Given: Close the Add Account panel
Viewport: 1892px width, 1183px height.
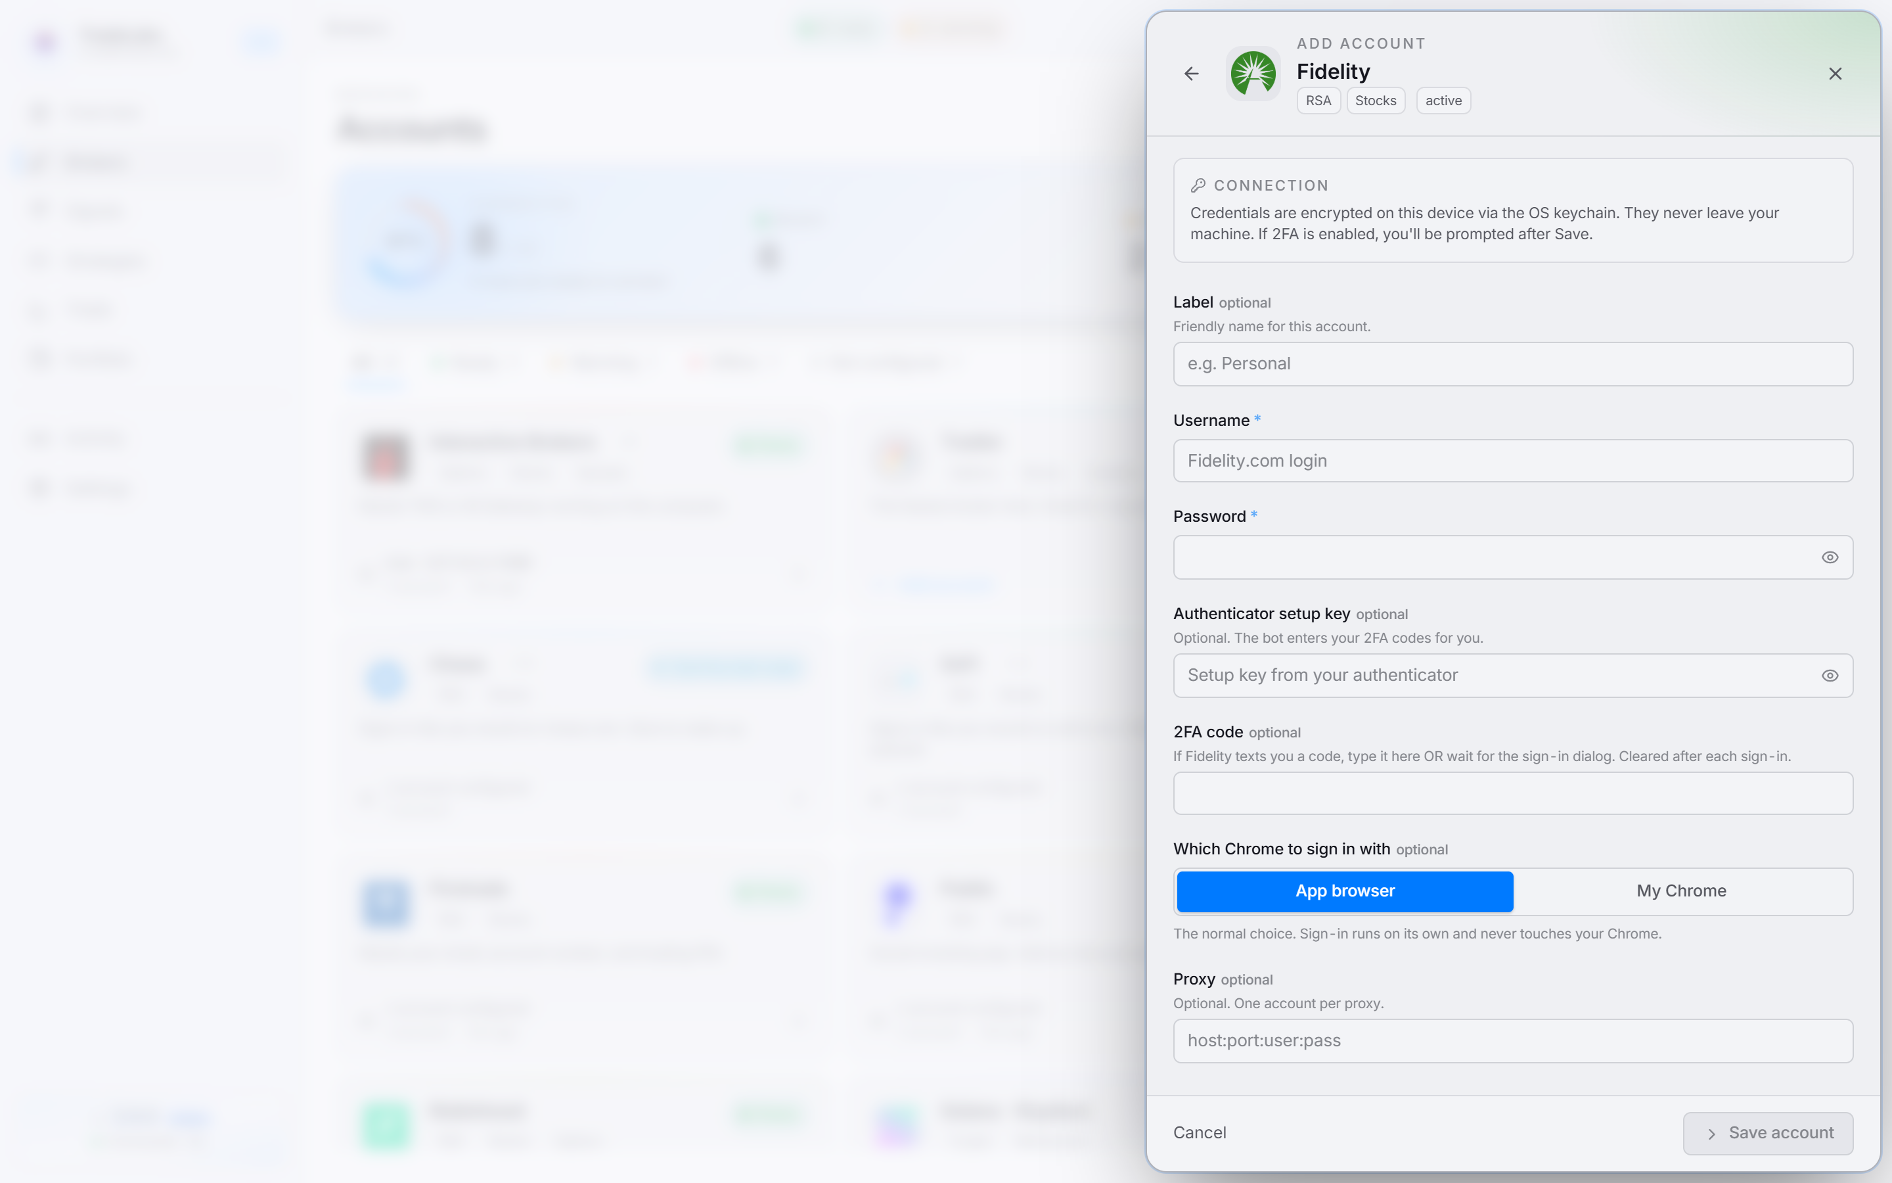Looking at the screenshot, I should point(1835,74).
